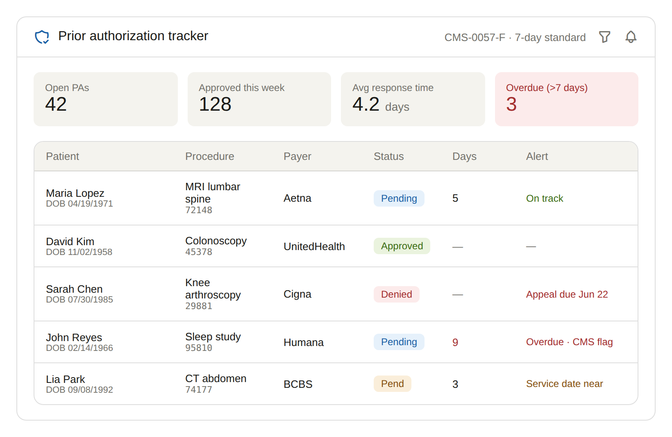
Task: Open the filter funnel icon
Action: click(604, 37)
